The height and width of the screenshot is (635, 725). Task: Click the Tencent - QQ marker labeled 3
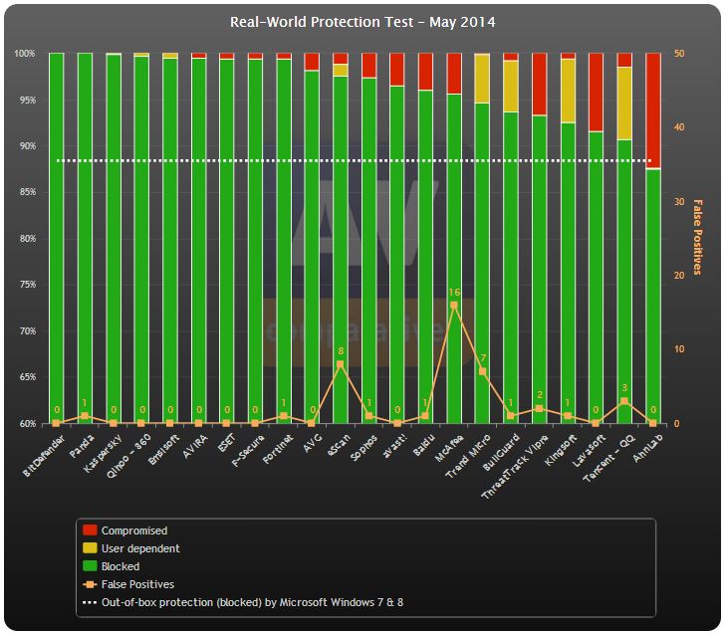pos(624,401)
